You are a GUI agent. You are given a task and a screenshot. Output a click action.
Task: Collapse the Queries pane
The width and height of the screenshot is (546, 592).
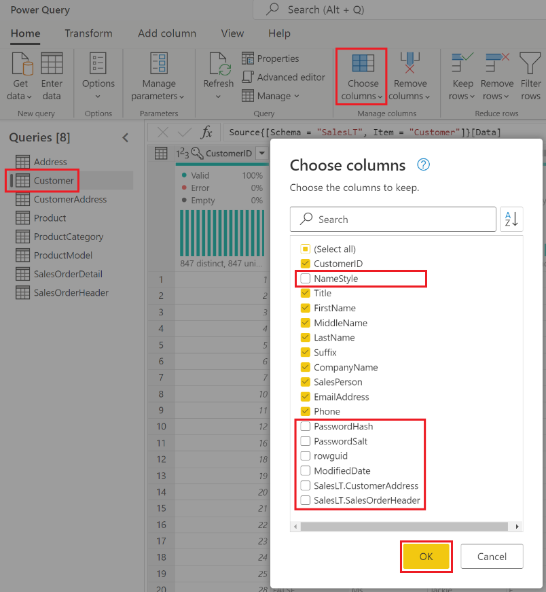125,137
